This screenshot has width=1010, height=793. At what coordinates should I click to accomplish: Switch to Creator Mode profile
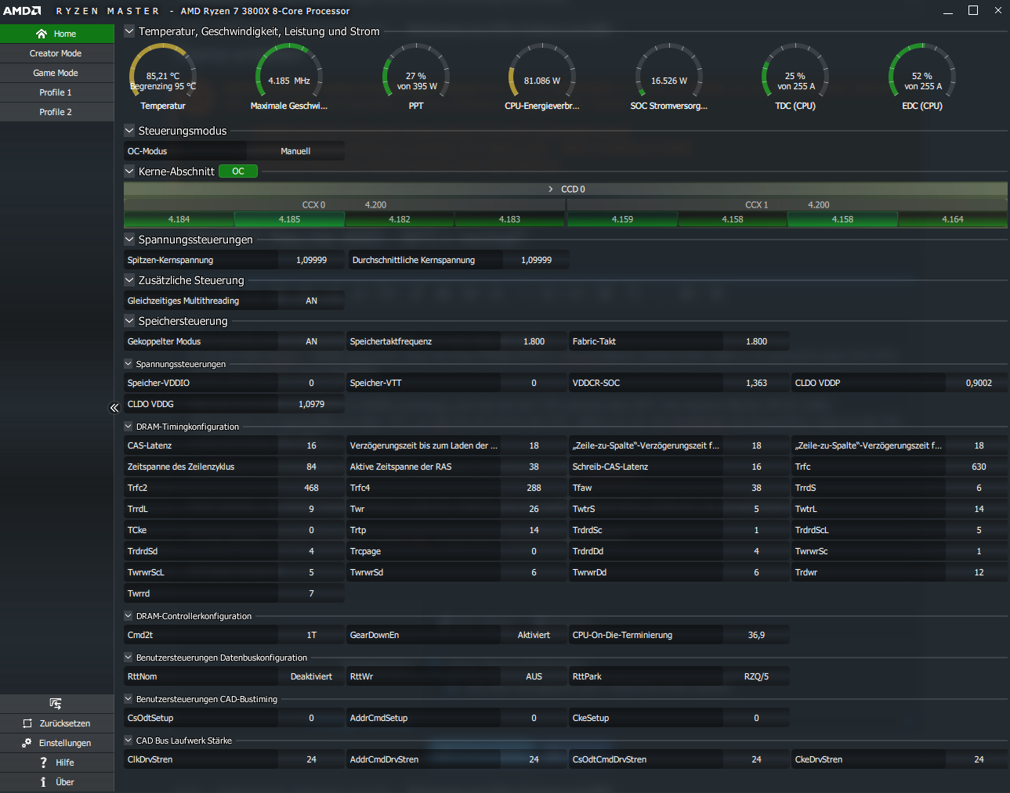coord(56,53)
